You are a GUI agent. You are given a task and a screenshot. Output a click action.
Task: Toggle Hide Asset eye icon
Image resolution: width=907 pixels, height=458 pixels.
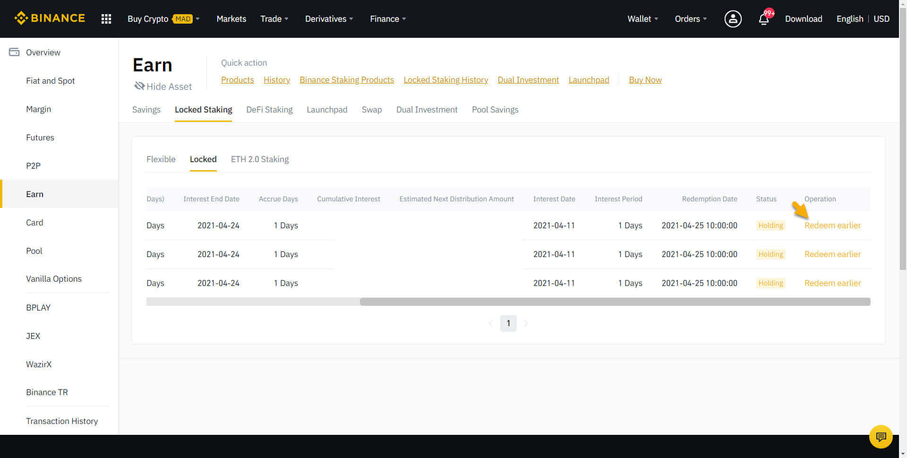[139, 86]
